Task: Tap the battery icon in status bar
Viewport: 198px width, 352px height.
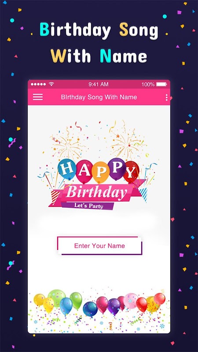Action: [161, 84]
